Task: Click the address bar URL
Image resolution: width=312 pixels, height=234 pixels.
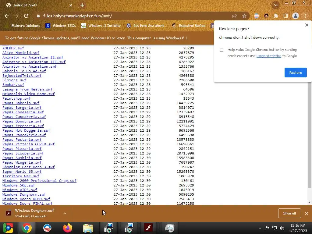Action: click(x=78, y=16)
